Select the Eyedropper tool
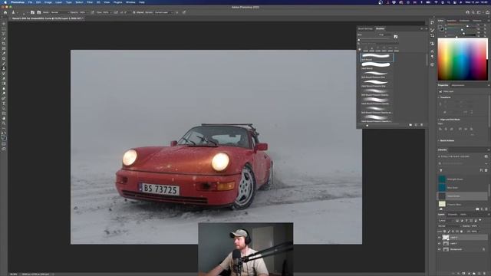491x276 pixels. pos(4,54)
